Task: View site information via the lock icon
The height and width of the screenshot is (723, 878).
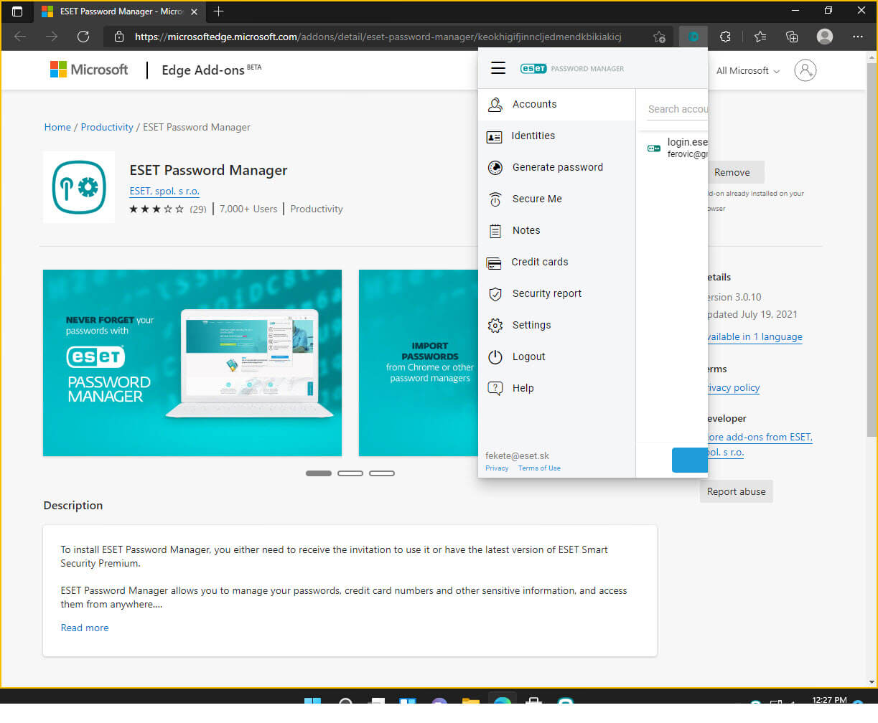Action: click(x=119, y=37)
